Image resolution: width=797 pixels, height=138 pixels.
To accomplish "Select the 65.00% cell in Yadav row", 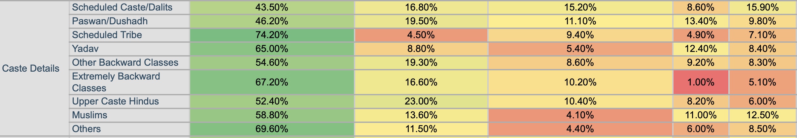I will (x=272, y=49).
